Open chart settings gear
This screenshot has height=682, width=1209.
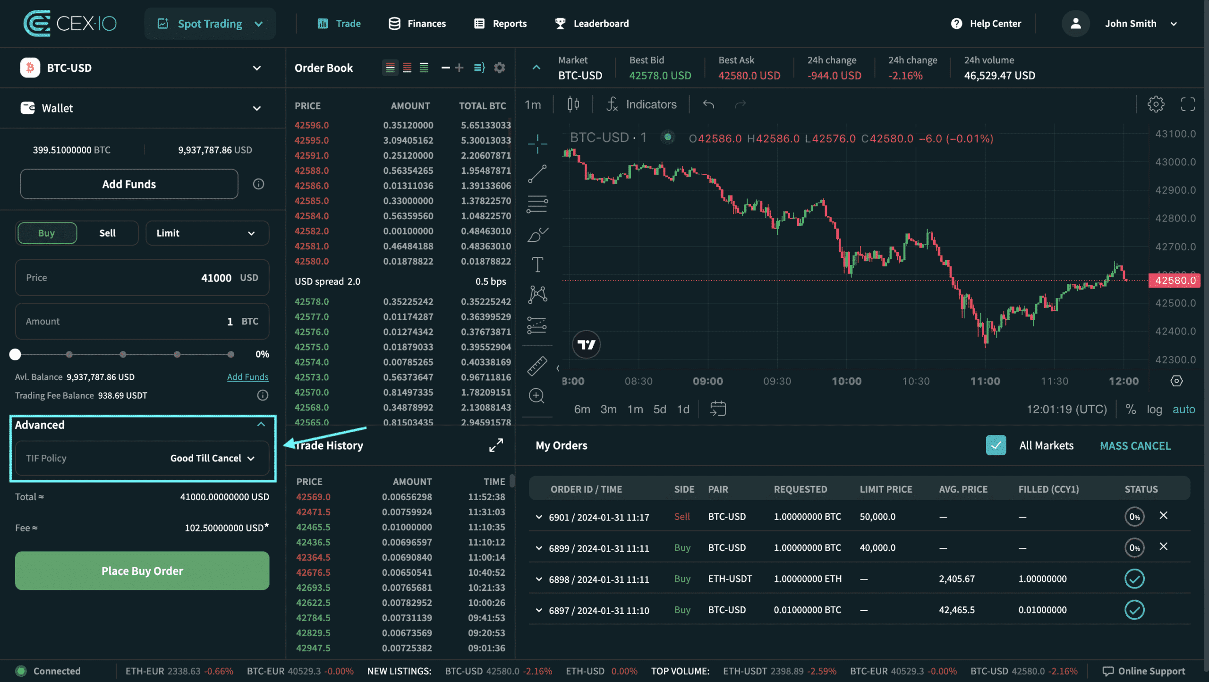pyautogui.click(x=1156, y=104)
